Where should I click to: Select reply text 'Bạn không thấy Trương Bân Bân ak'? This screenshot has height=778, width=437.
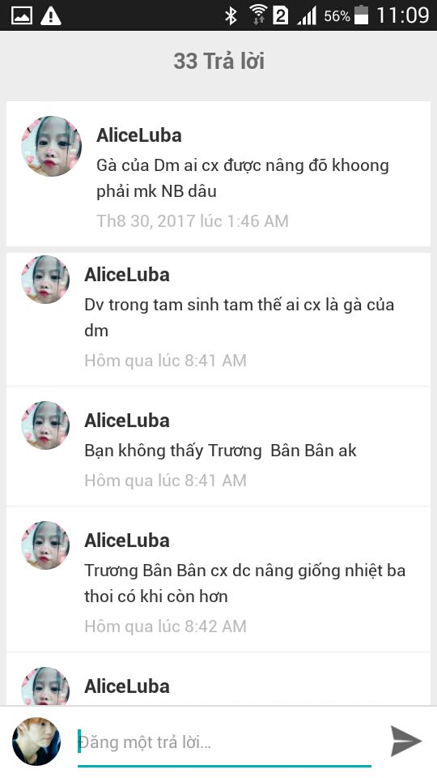pyautogui.click(x=220, y=451)
